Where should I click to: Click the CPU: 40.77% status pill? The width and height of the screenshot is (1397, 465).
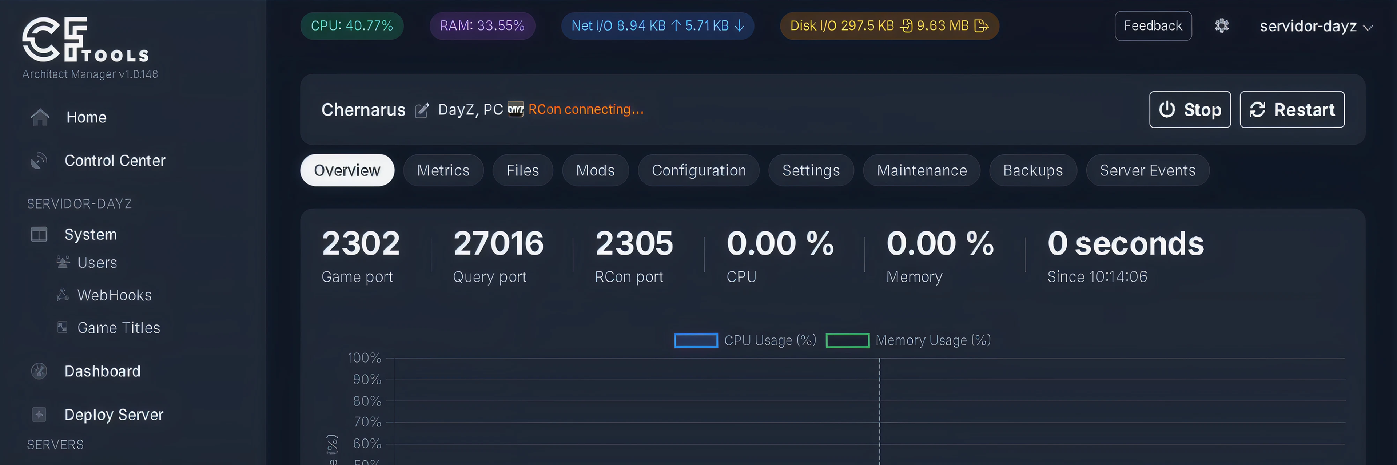point(352,25)
